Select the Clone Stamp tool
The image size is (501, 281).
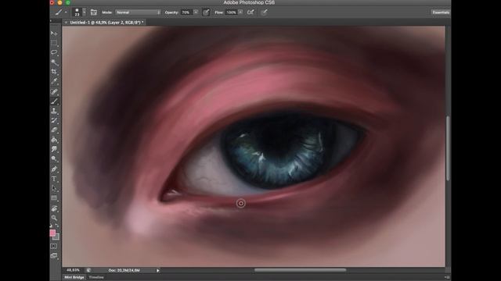click(54, 111)
